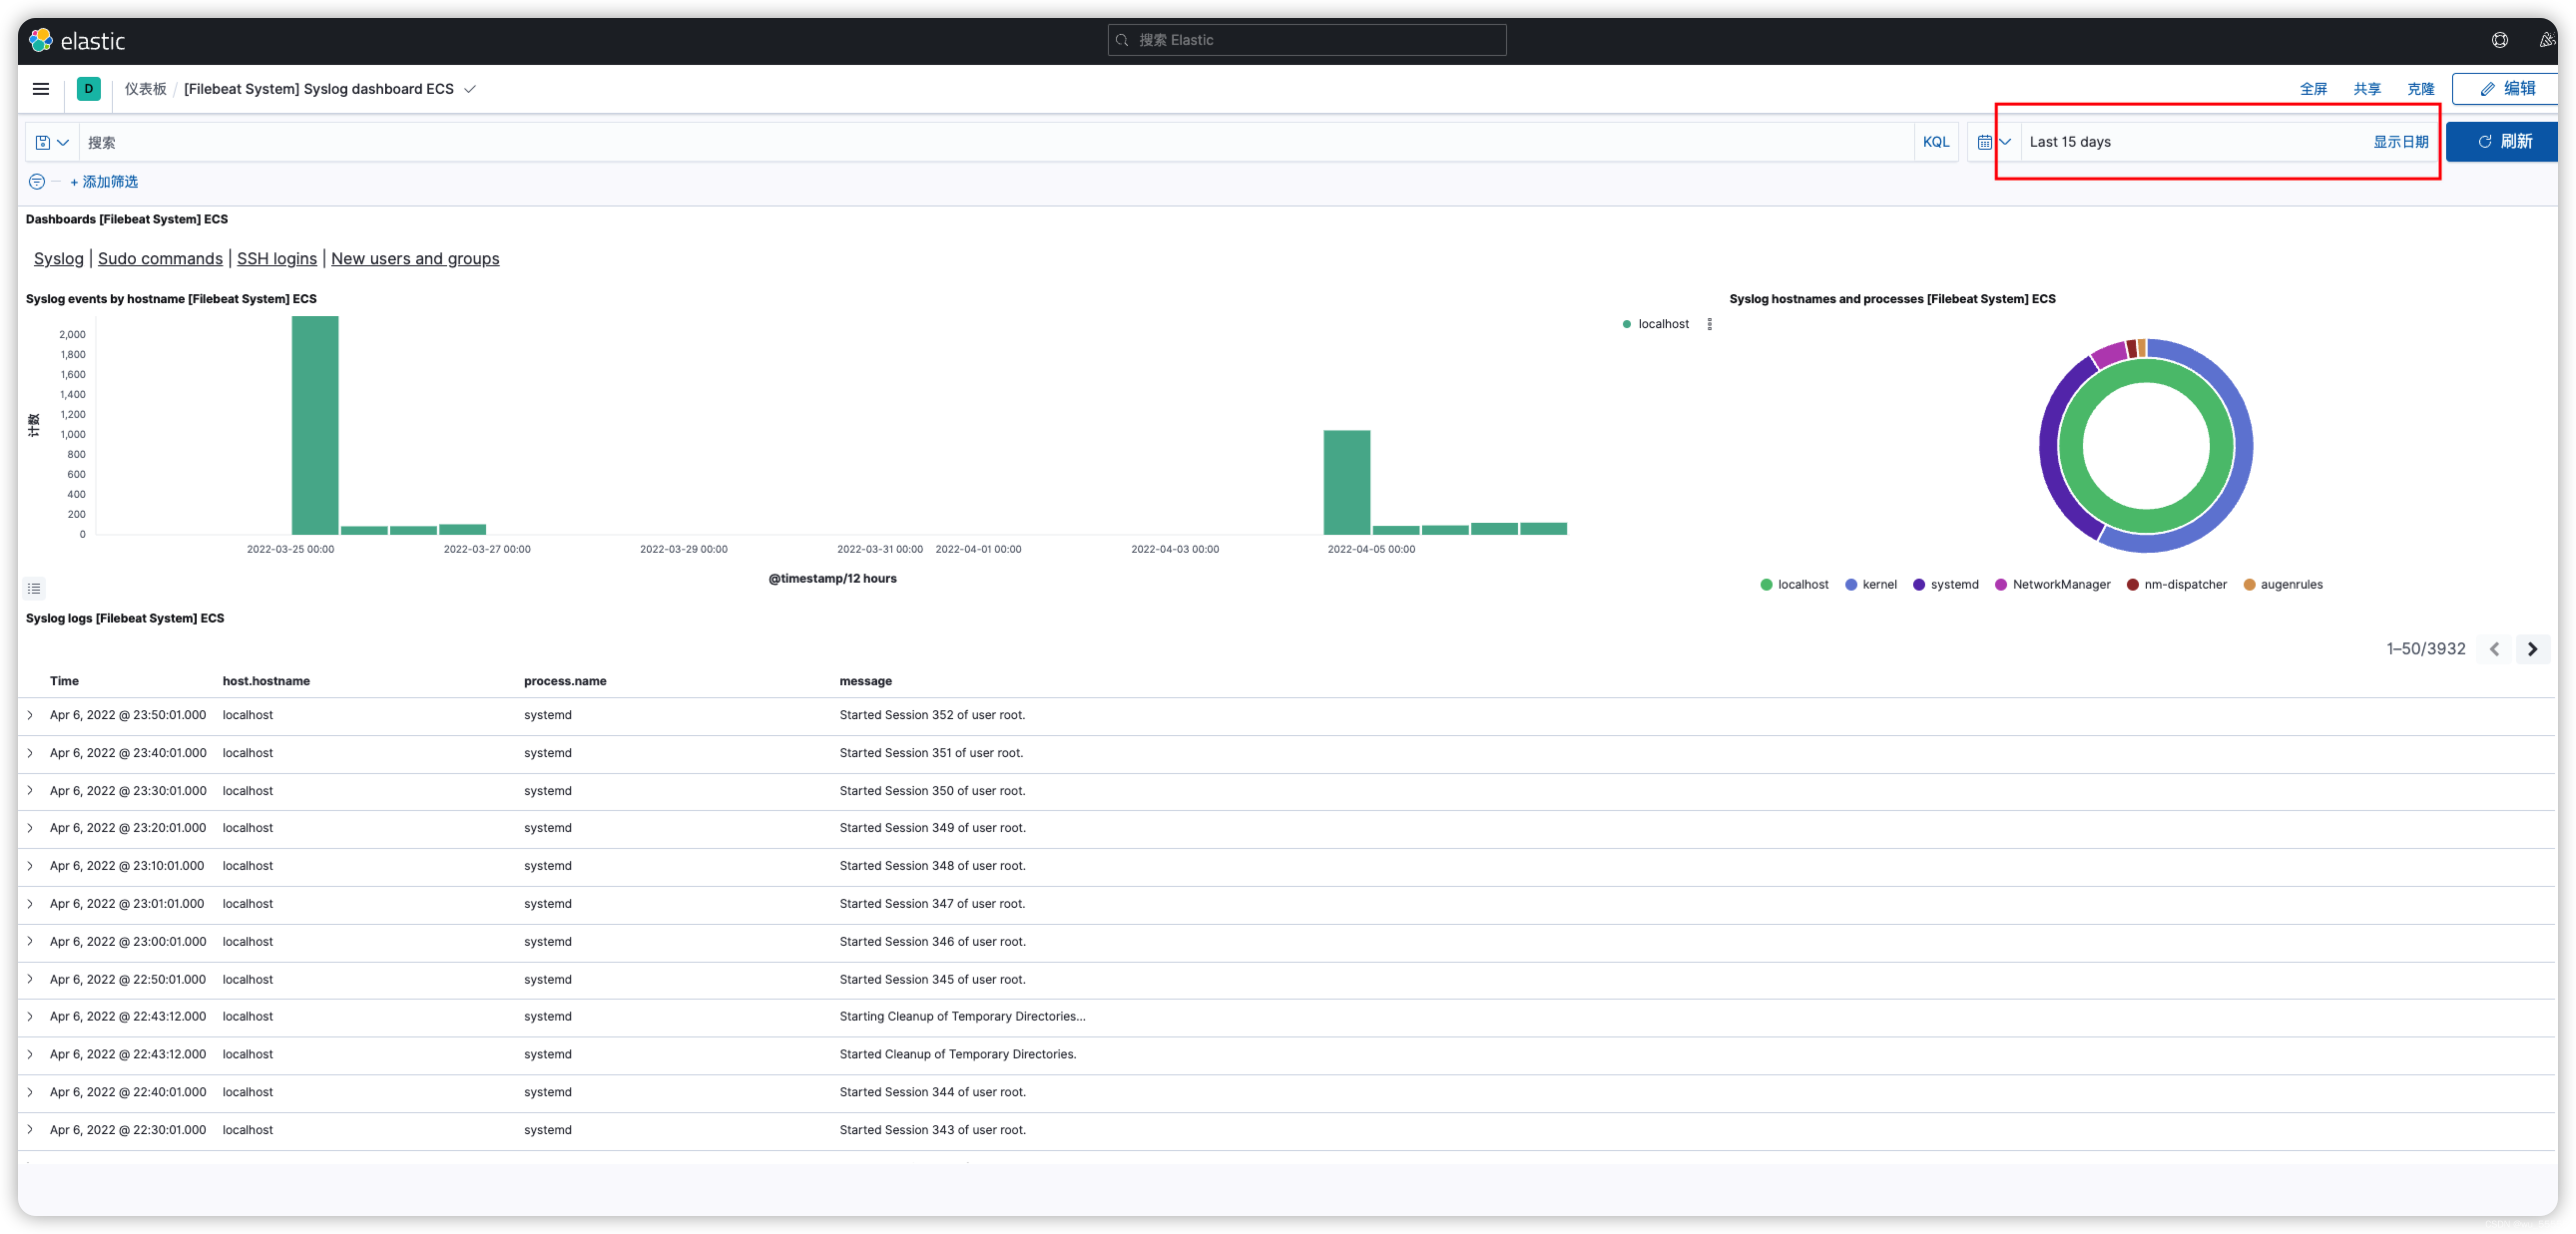Viewport: 2576px width, 1234px height.
Task: Click the green D space avatar
Action: pos(88,89)
